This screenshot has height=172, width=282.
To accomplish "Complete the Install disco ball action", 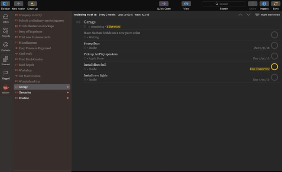I will (274, 67).
